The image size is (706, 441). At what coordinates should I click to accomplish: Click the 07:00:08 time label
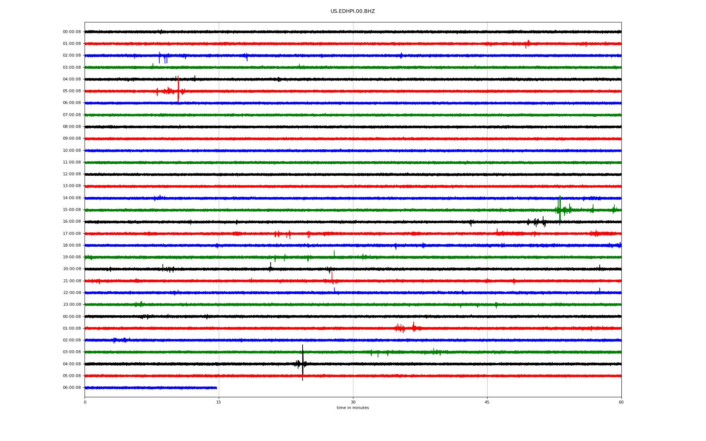point(72,115)
